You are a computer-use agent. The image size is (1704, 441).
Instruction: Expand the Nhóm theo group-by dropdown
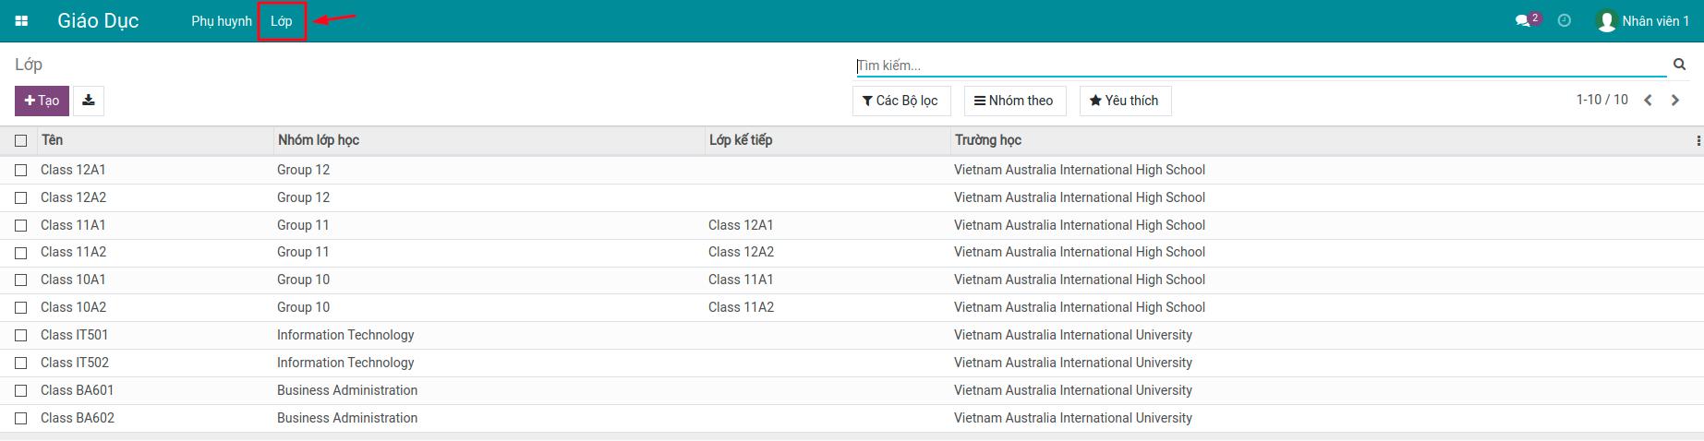pos(1014,101)
